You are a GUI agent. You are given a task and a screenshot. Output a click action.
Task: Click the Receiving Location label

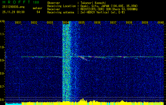pyautogui.click(x=61, y=6)
